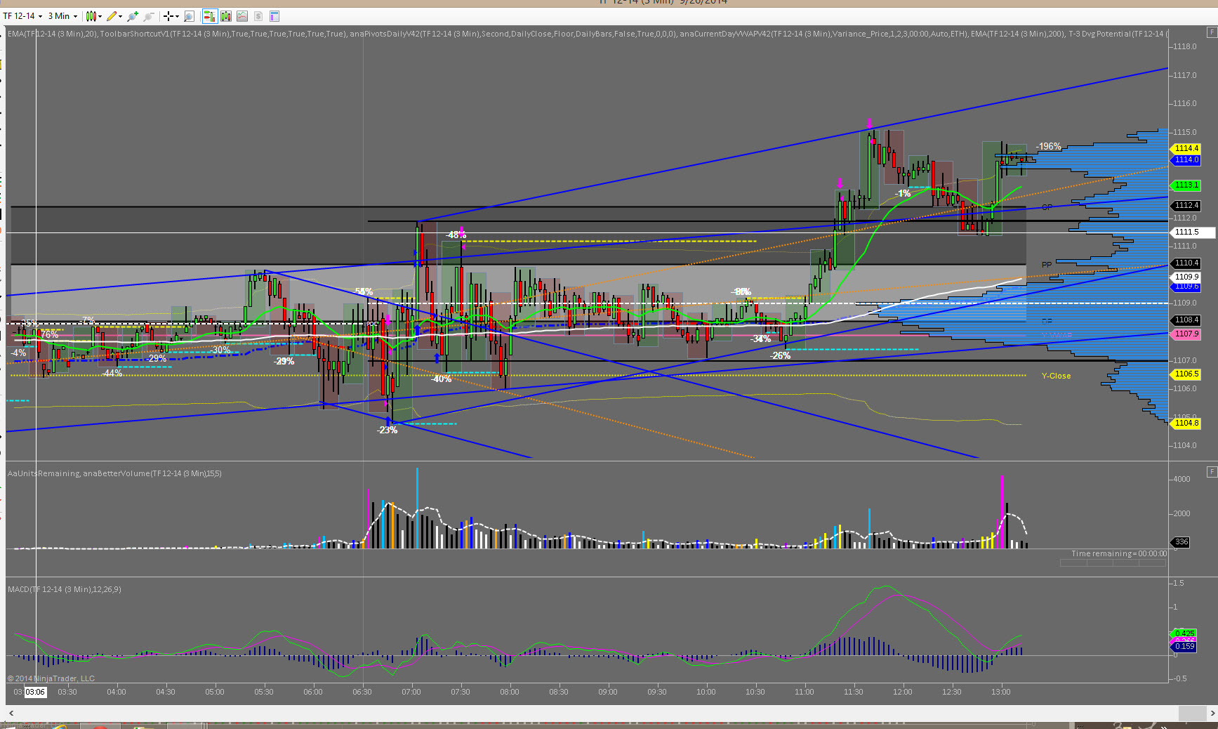Open the Data Series candlestick icon
The width and height of the screenshot is (1218, 729).
226,16
